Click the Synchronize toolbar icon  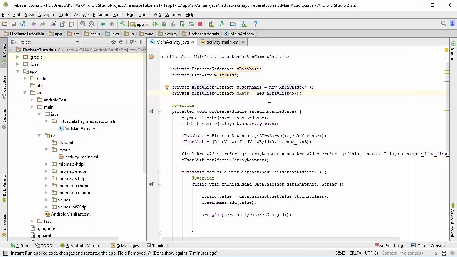pos(23,24)
